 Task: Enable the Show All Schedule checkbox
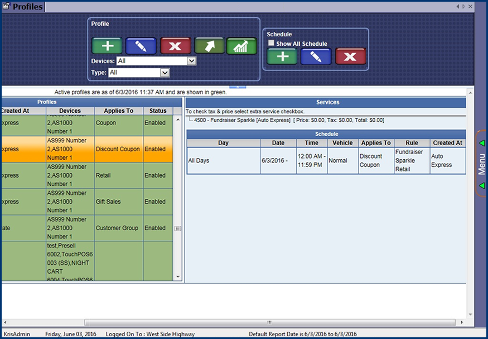[272, 44]
